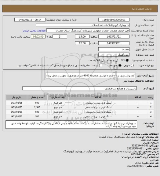This screenshot has width=160, height=176.
Task: Click the quantity 500 in row 1
Action: tap(37, 103)
